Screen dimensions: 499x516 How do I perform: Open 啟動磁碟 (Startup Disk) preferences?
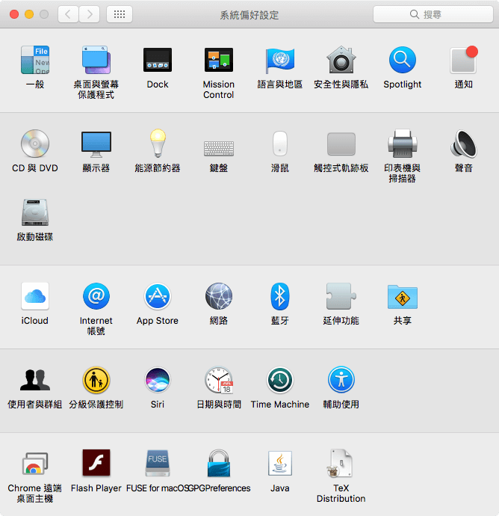(x=35, y=212)
